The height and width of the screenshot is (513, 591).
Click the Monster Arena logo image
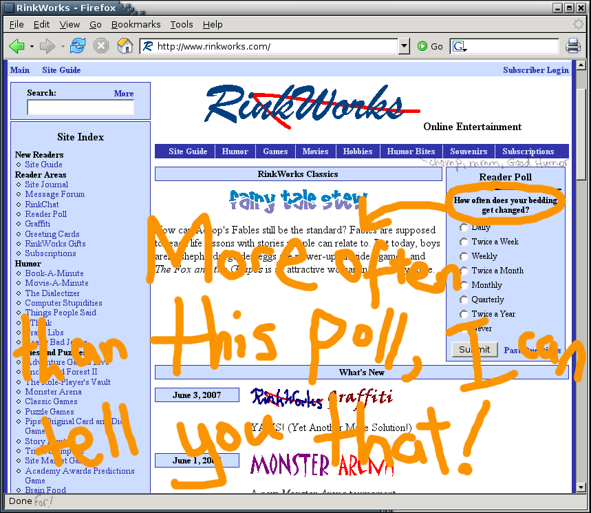coord(322,464)
